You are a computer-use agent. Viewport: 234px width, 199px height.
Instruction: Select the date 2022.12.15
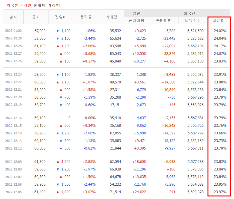click(x=13, y=126)
